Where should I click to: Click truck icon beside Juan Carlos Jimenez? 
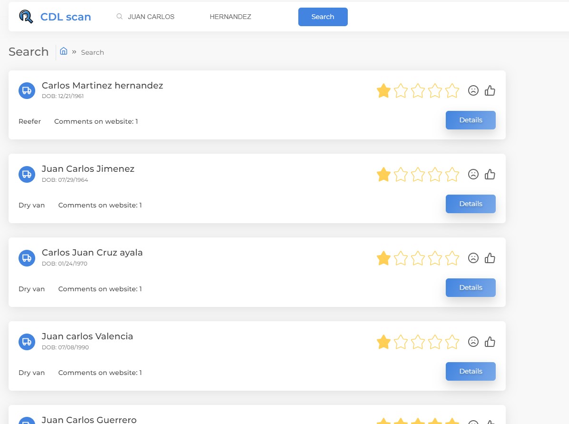[27, 174]
